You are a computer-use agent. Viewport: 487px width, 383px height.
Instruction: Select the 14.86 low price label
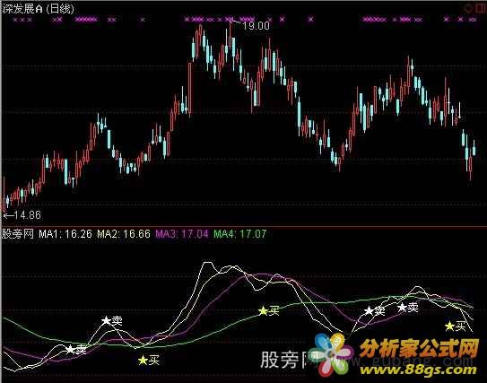[27, 215]
